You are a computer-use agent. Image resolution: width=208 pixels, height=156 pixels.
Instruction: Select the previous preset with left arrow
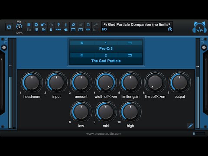105,24
